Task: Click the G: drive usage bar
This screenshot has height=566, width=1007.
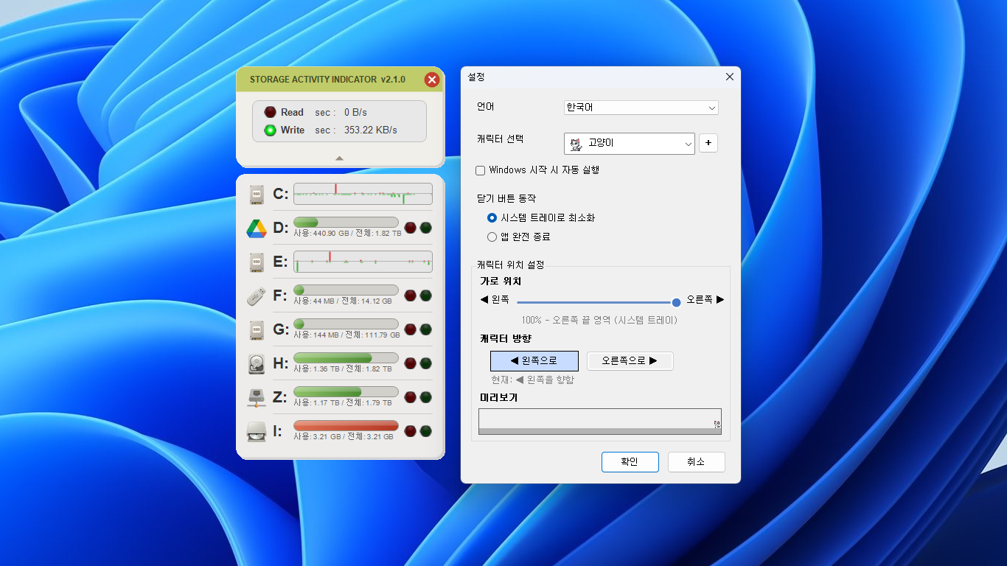Action: pyautogui.click(x=346, y=324)
